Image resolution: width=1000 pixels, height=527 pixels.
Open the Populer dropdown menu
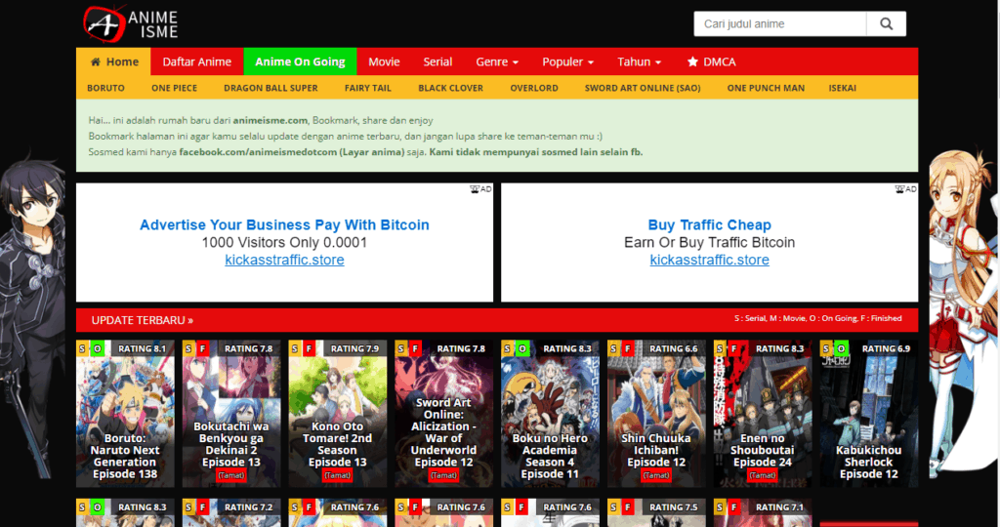pos(567,61)
